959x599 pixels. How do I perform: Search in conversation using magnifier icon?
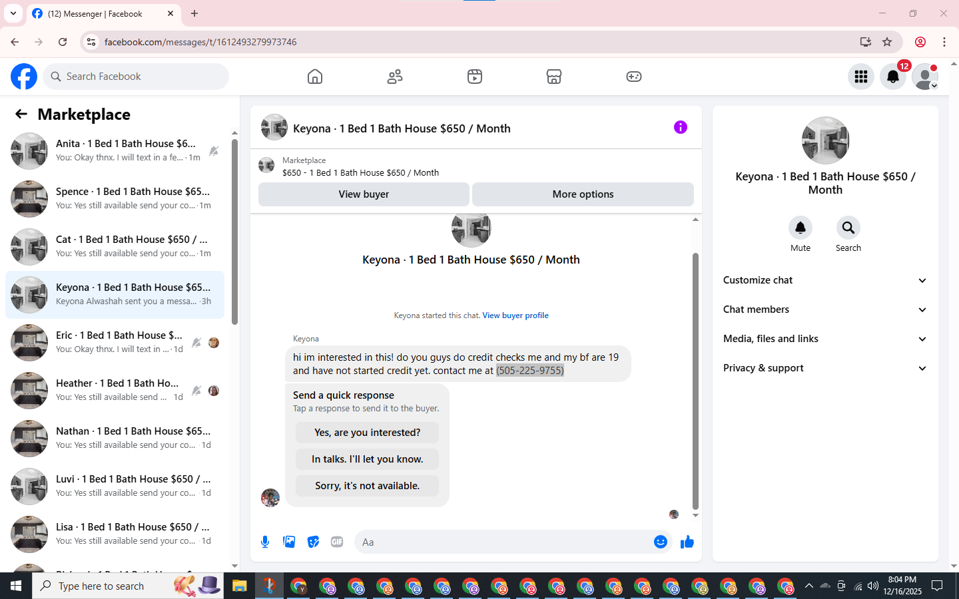click(848, 228)
